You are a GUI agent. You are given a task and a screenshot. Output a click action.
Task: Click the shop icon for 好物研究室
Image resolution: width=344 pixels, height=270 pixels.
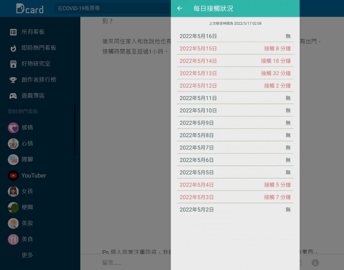click(13, 64)
